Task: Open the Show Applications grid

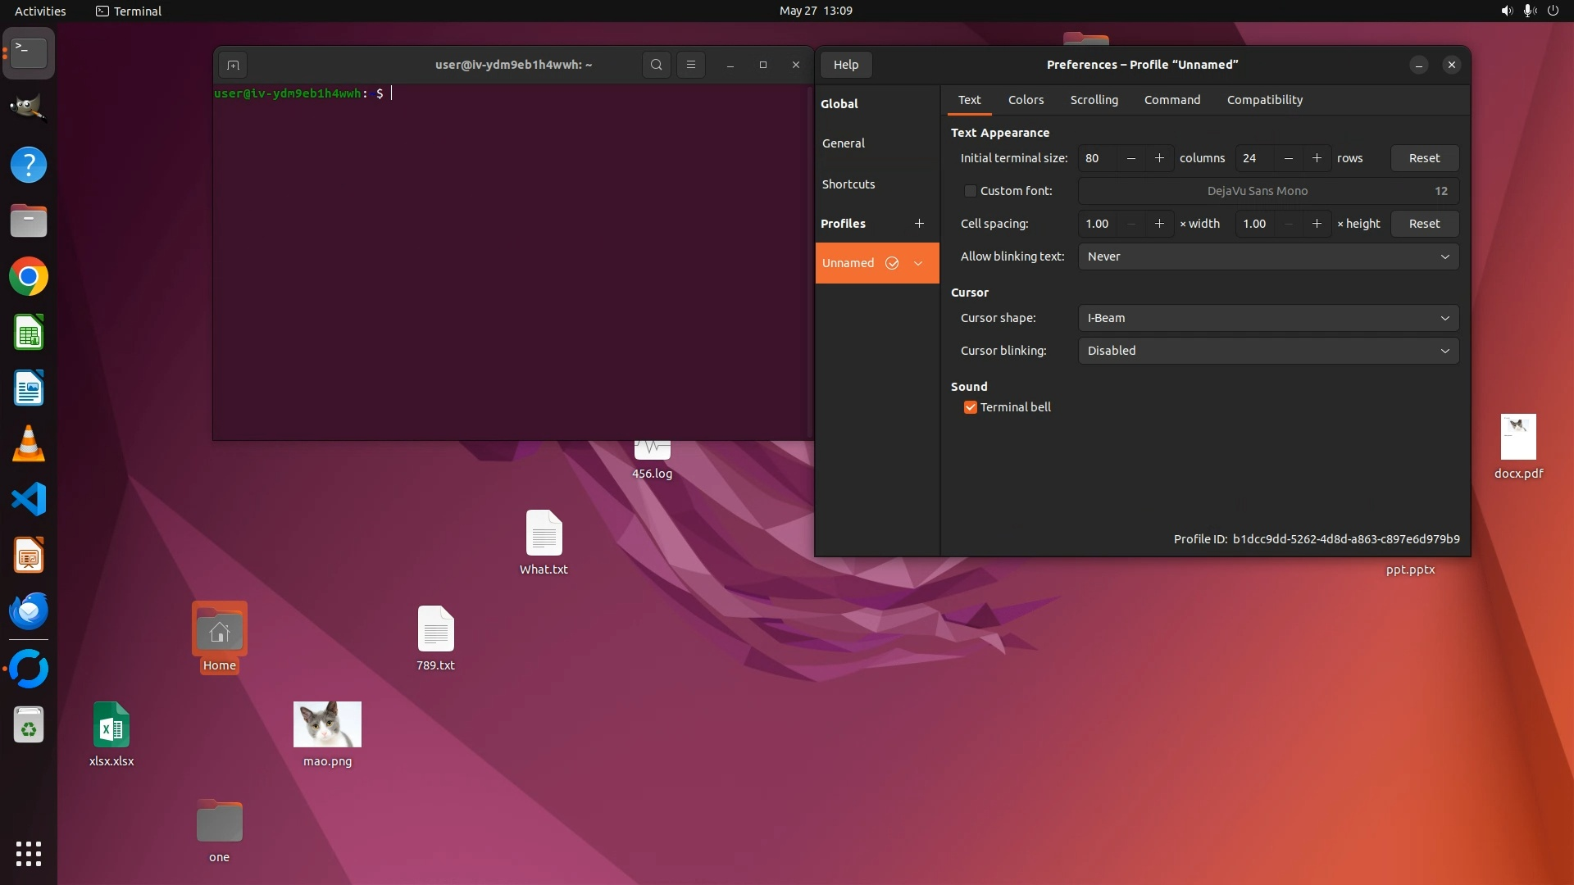Action: click(29, 854)
